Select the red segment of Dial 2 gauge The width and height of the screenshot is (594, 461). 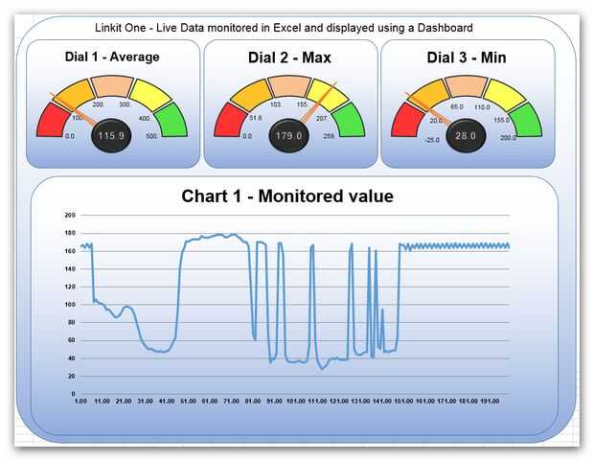230,122
